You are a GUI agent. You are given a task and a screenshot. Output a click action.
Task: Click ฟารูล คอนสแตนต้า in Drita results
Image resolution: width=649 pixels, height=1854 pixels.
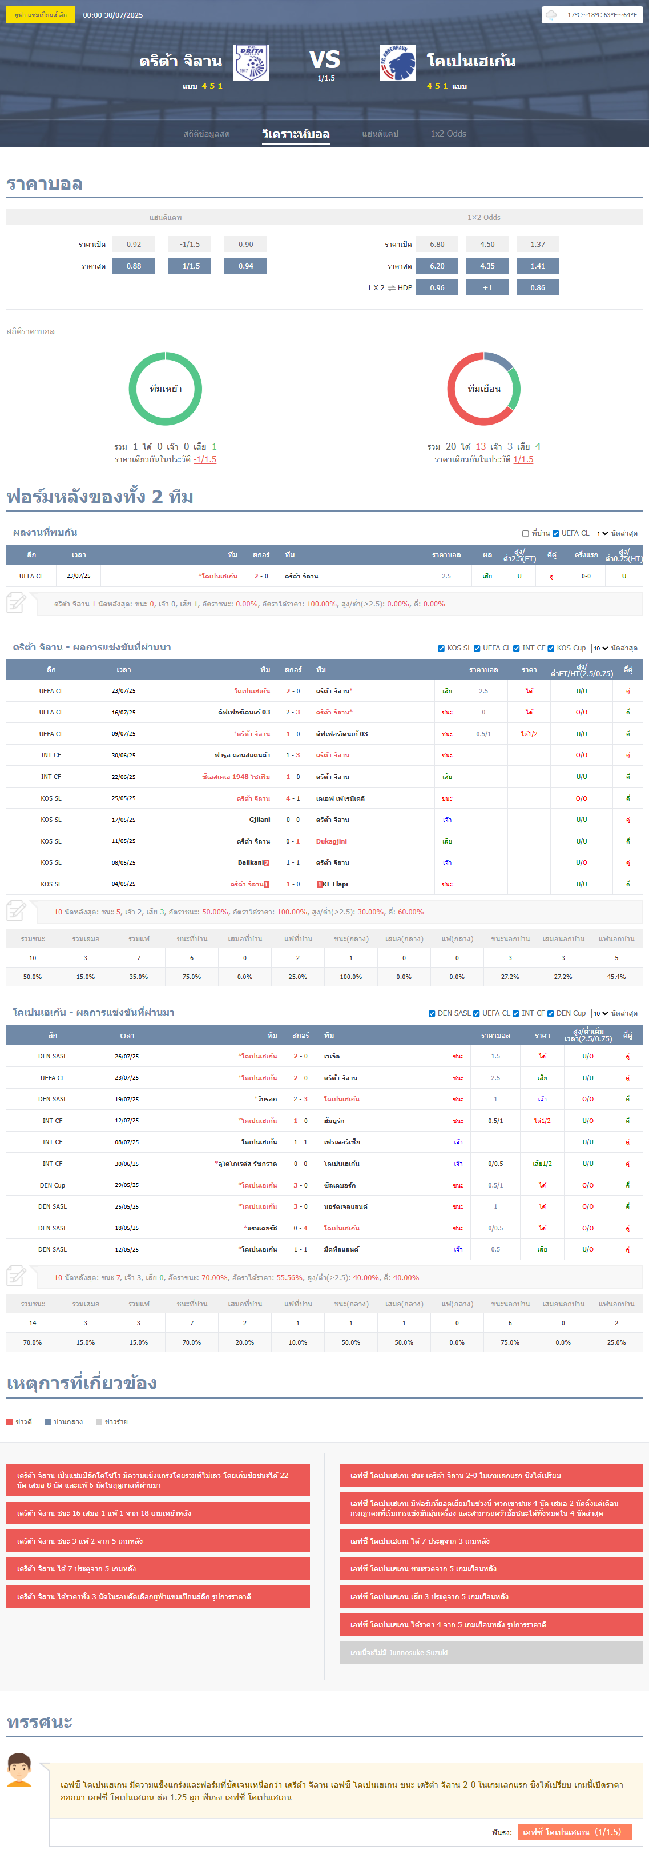coord(242,755)
